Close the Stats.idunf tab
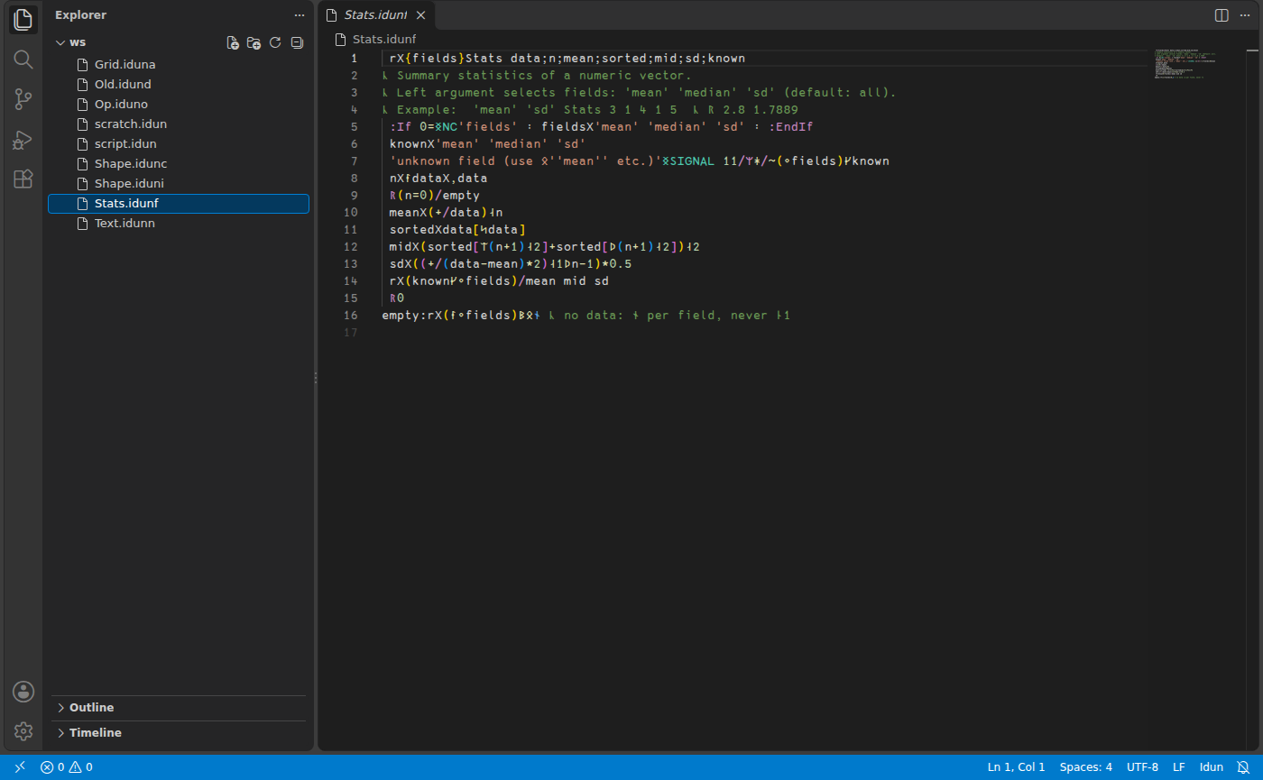This screenshot has width=1263, height=780. coord(421,15)
